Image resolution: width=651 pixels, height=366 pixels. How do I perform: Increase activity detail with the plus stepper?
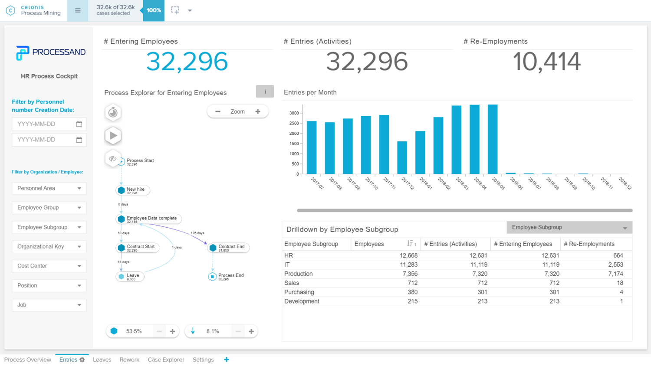coord(172,331)
